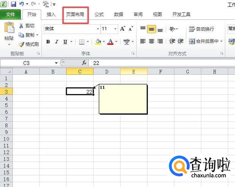Select row 3 header

coord(6,91)
